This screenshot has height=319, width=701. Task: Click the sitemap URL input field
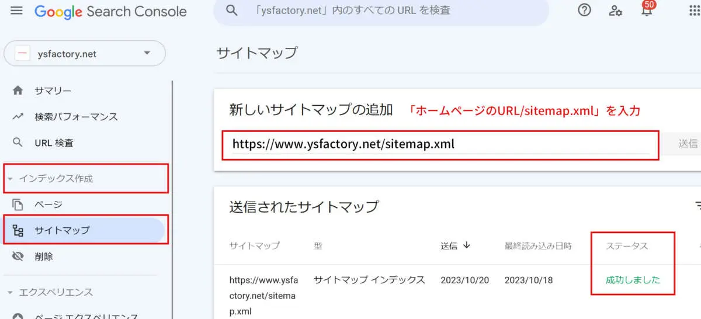tap(440, 144)
